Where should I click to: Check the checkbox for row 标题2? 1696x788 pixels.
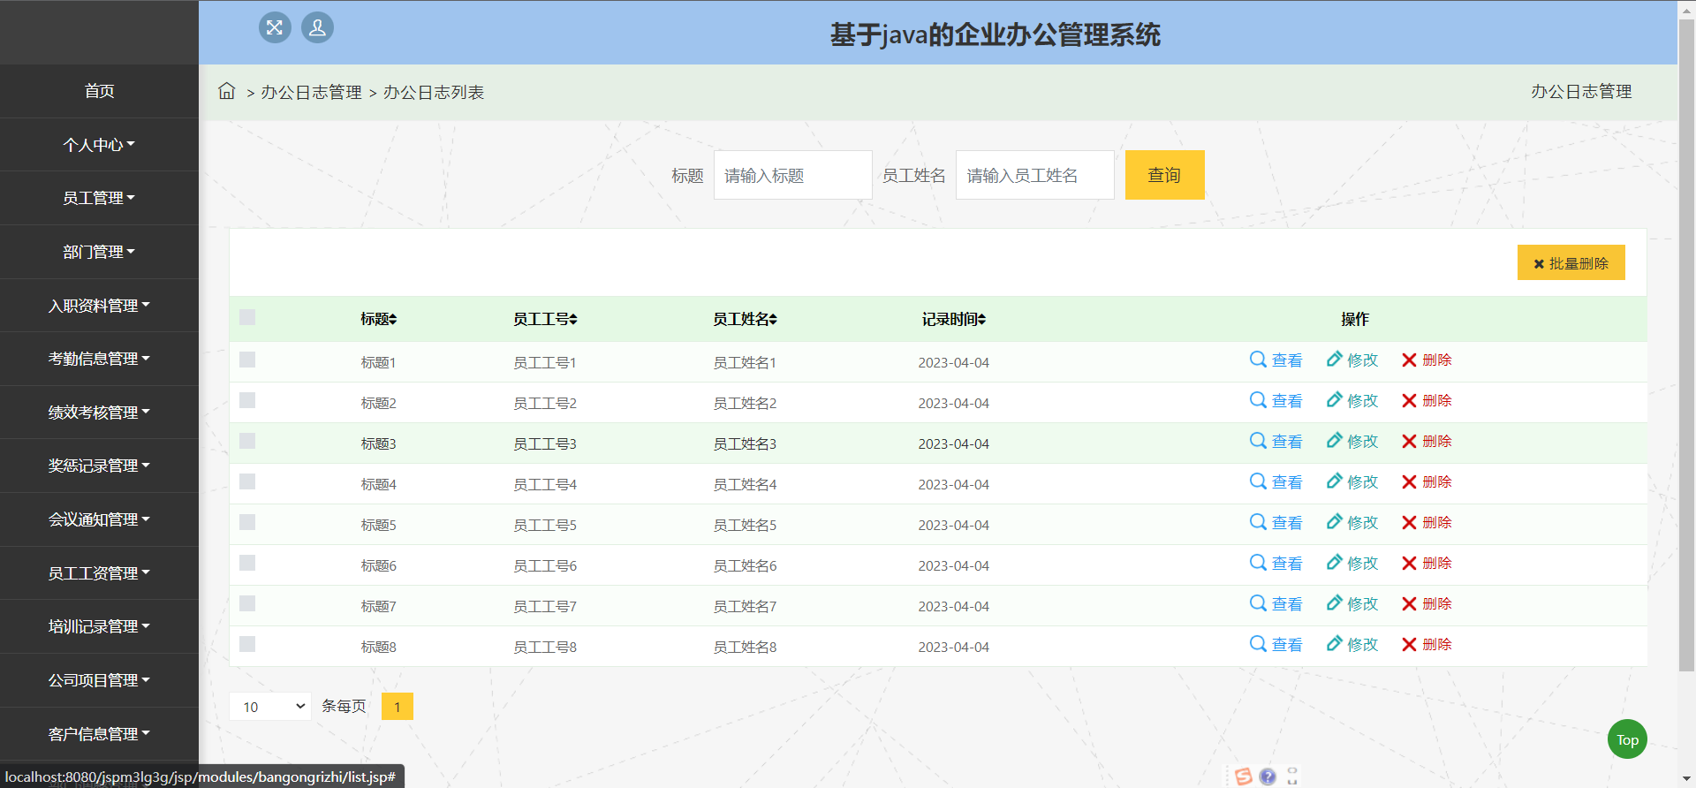point(247,400)
